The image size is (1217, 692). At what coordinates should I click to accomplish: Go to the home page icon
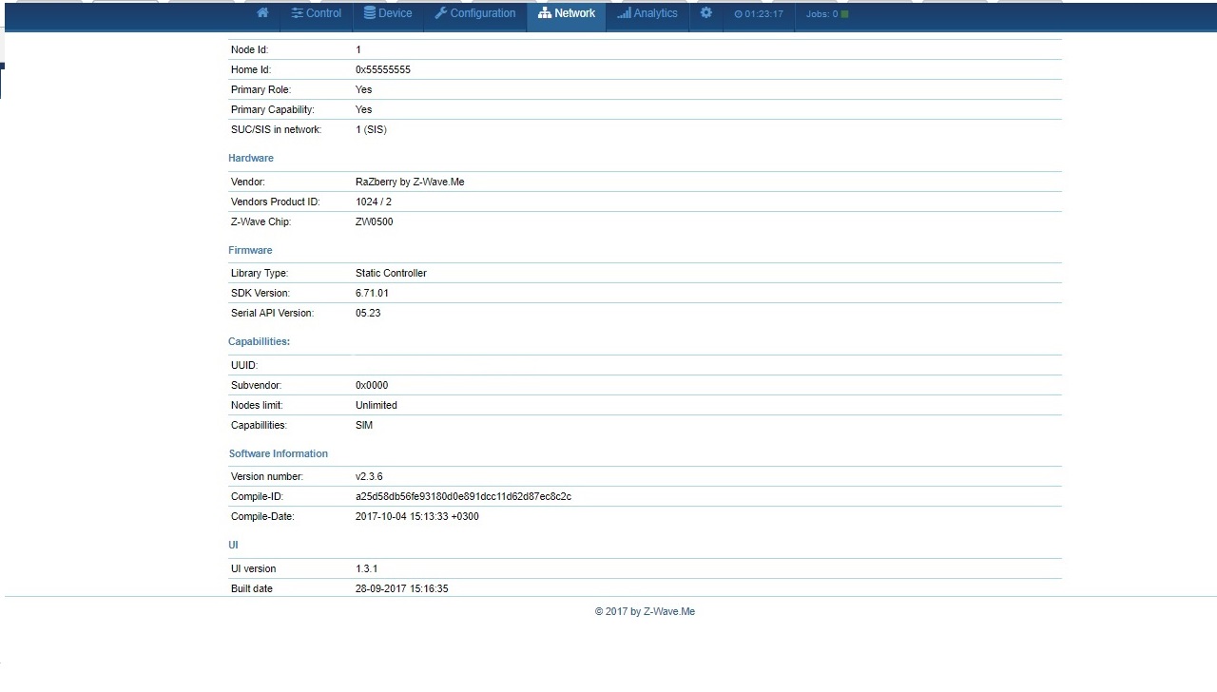click(262, 13)
